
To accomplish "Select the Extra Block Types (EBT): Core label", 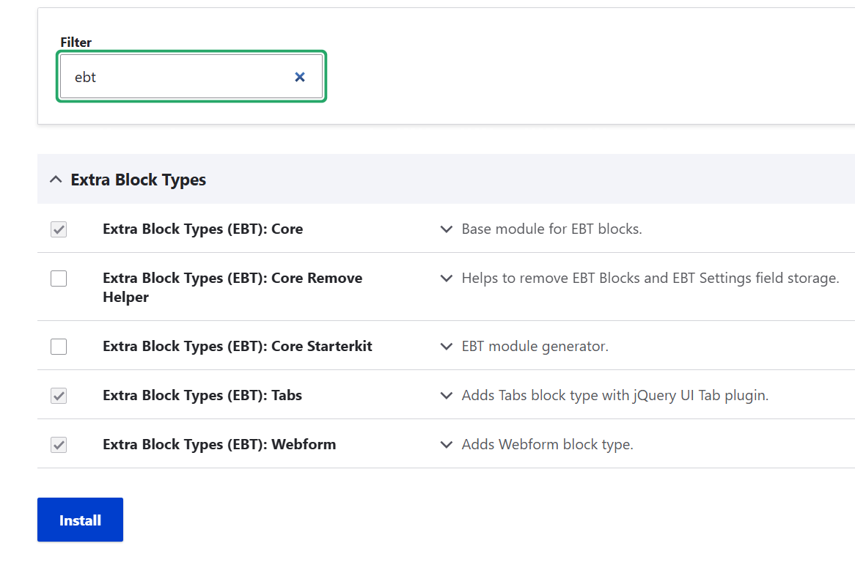I will (x=203, y=229).
